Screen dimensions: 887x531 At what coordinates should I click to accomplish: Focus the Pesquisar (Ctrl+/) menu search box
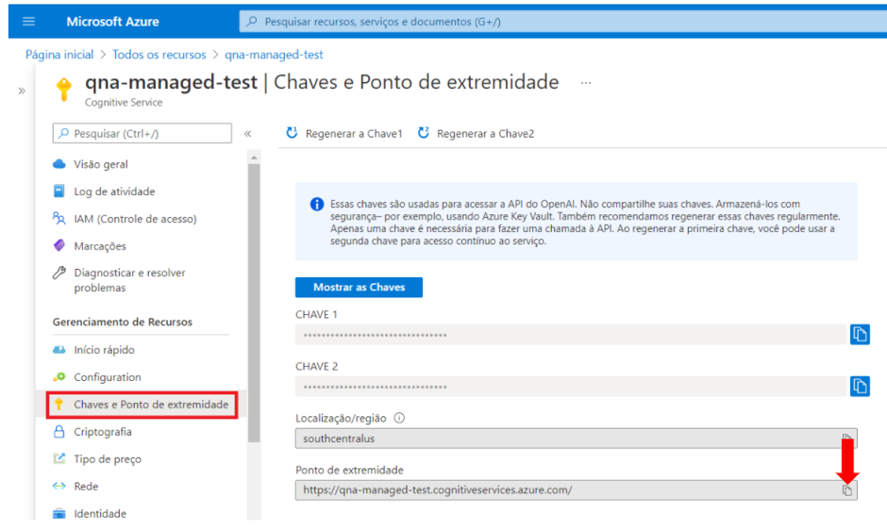pos(142,133)
